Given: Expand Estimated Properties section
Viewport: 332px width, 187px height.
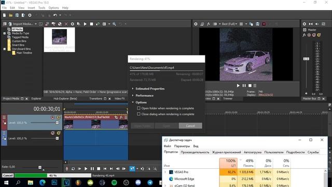Looking at the screenshot, I should tap(133, 89).
